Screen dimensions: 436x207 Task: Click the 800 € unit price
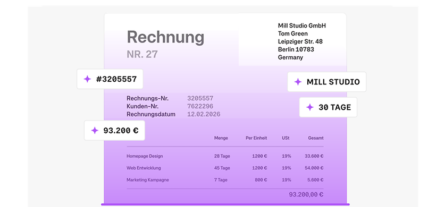click(x=261, y=180)
